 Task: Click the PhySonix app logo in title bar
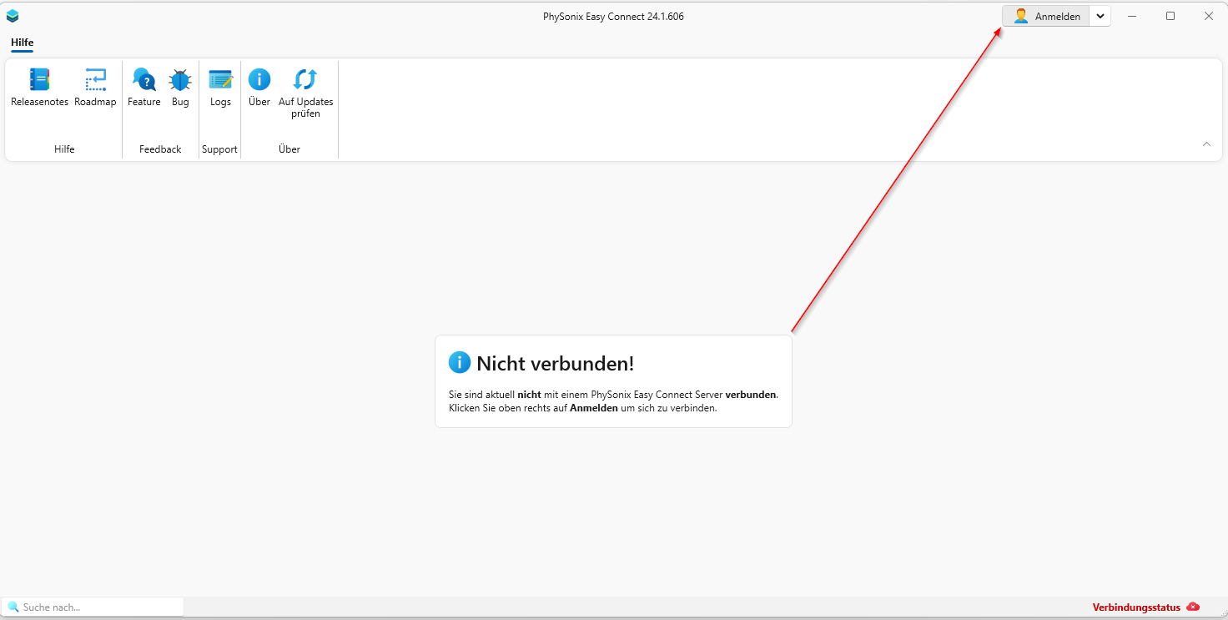tap(13, 16)
